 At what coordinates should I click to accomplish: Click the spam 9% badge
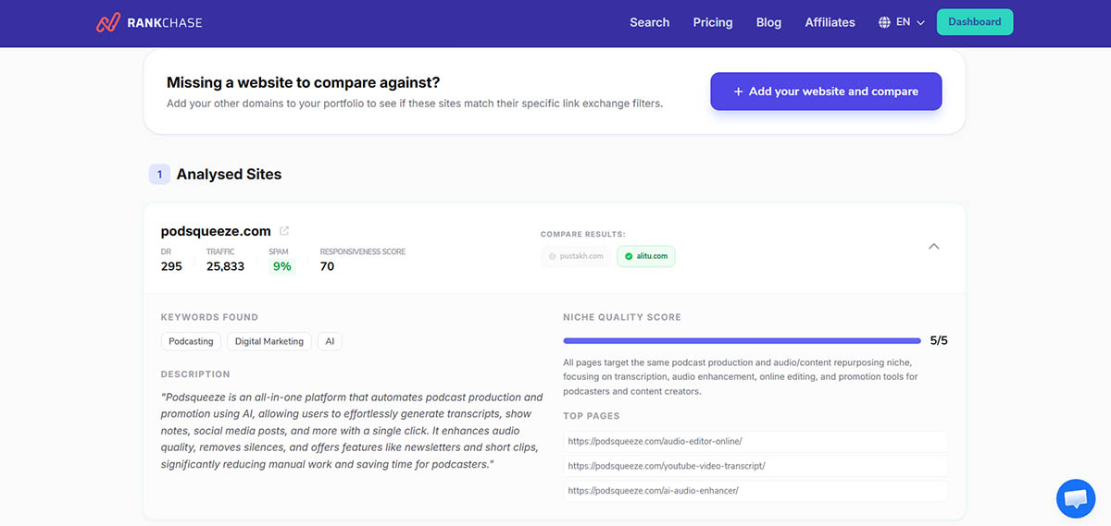click(281, 266)
